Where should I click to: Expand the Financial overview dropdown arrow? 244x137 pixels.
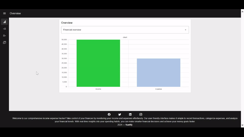pyautogui.click(x=185, y=30)
